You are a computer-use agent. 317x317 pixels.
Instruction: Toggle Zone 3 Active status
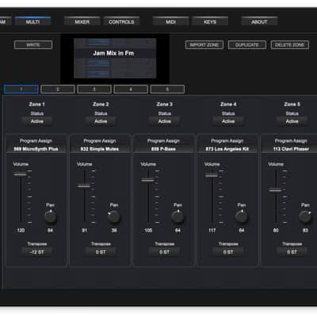(x=165, y=121)
